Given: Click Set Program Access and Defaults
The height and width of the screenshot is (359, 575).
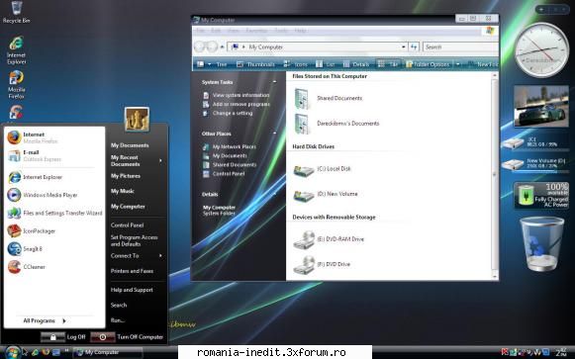Looking at the screenshot, I should click(135, 240).
